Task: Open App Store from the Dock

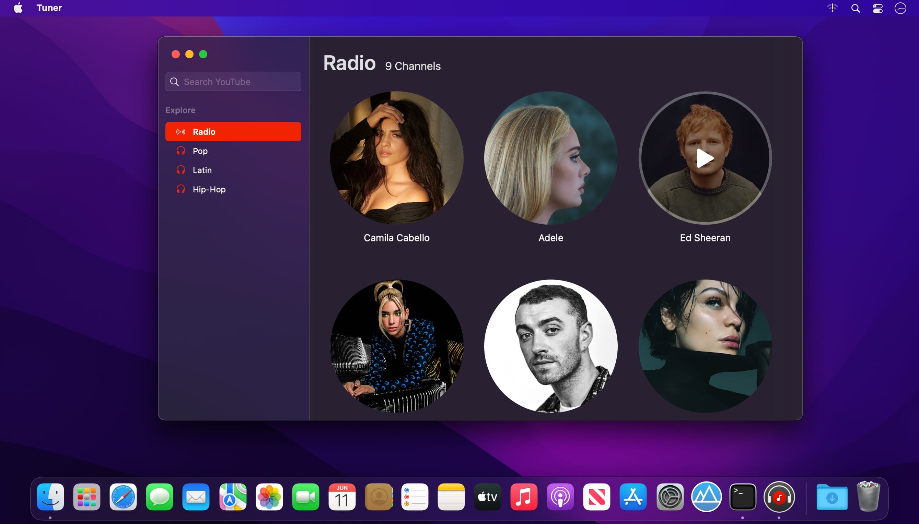Action: (633, 497)
